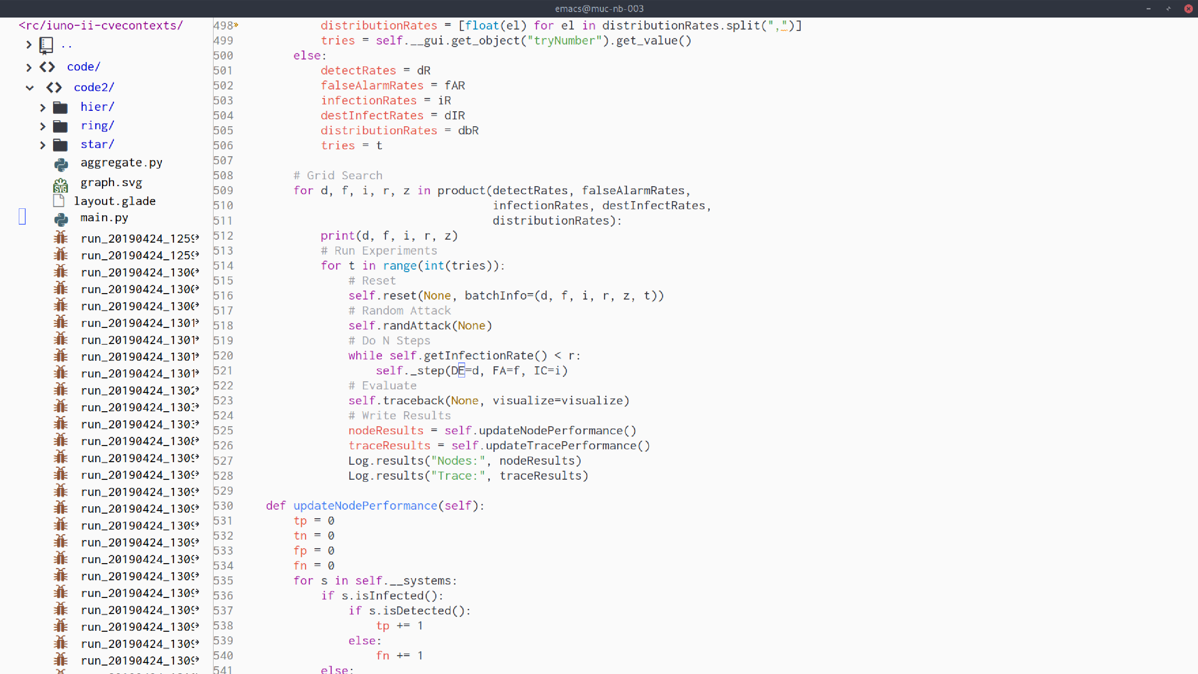Collapse the code2/ directory chevron
The image size is (1198, 674).
[x=30, y=88]
